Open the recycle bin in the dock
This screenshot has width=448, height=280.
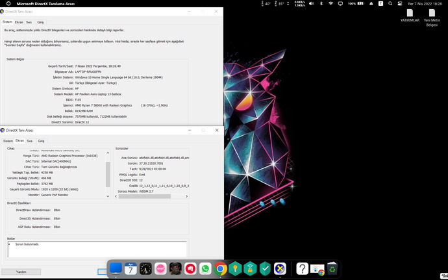(x=332, y=269)
